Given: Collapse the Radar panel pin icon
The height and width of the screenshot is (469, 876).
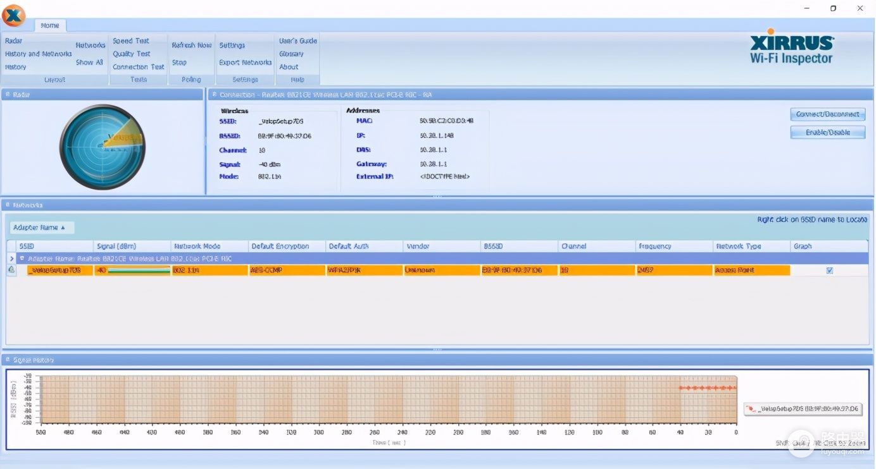Looking at the screenshot, I should [8, 95].
